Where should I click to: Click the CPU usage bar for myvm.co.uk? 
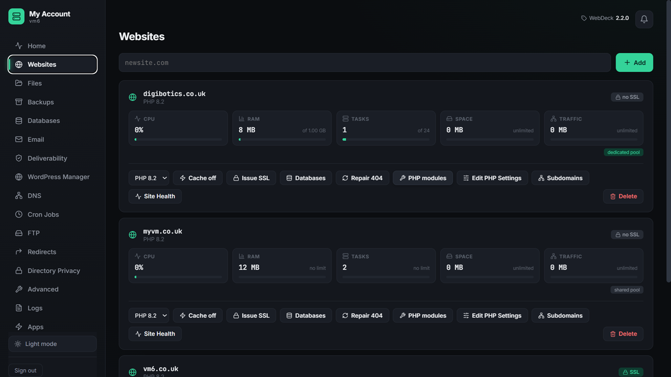178,277
